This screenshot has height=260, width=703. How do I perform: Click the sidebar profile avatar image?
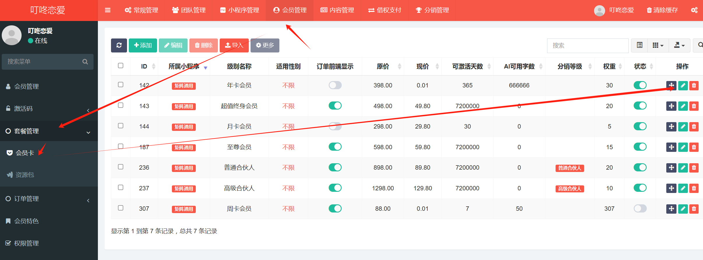(12, 35)
